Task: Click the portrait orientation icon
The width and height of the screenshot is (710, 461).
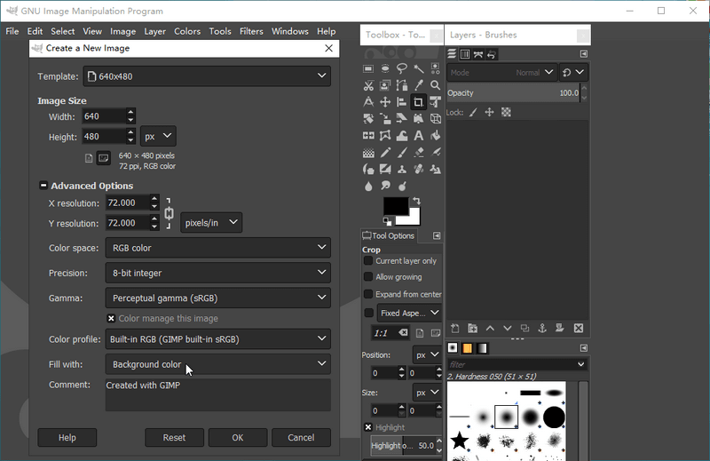Action: (x=89, y=158)
